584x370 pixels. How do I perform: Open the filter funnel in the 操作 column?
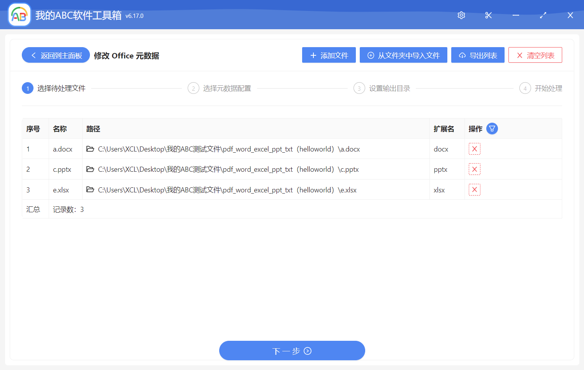(492, 128)
